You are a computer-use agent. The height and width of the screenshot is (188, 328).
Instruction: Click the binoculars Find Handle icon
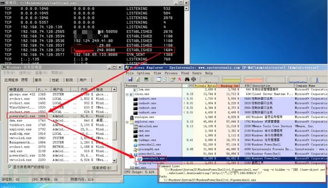[187, 79]
